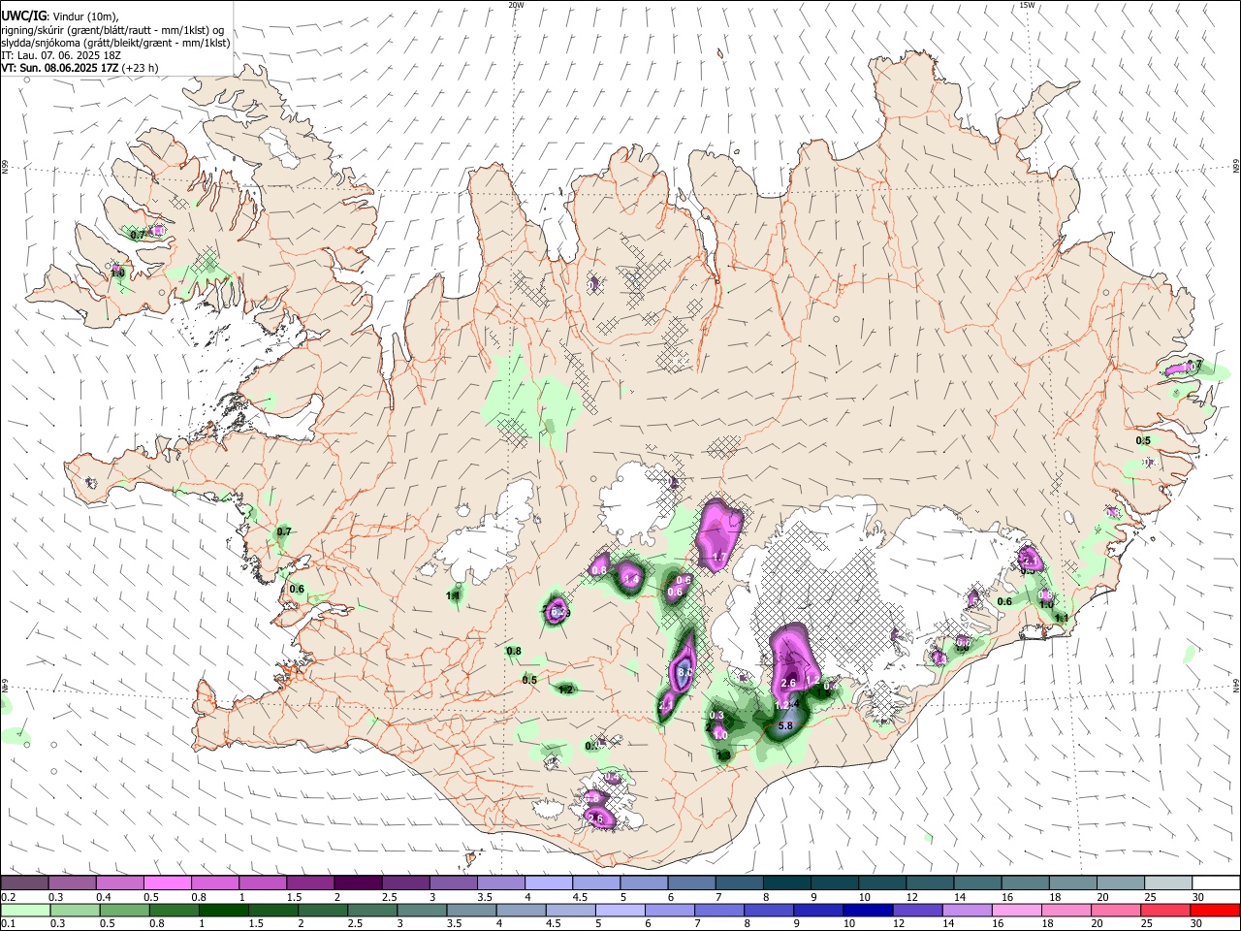Click the '1.4' value on the purple cell
Viewport: 1241px width, 931px height.
point(631,578)
